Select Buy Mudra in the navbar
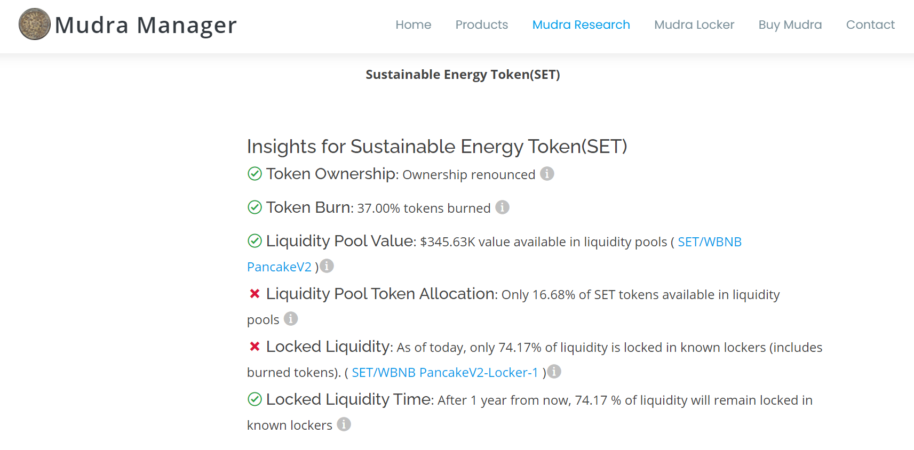The width and height of the screenshot is (914, 450). click(790, 25)
